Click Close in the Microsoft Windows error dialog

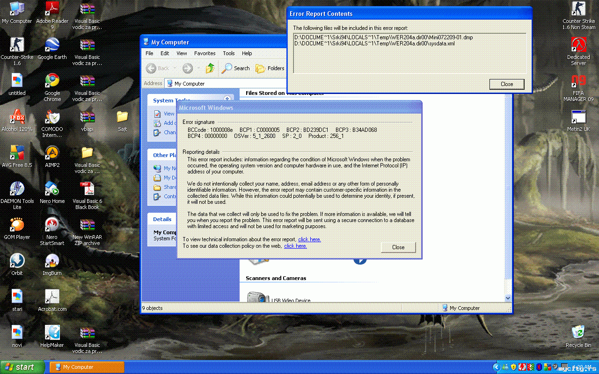[398, 247]
